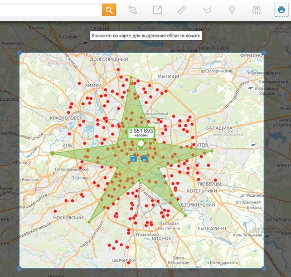Click the ДЗЕРЖИНСКИЙ city label
The height and width of the screenshot is (277, 291).
198,205
